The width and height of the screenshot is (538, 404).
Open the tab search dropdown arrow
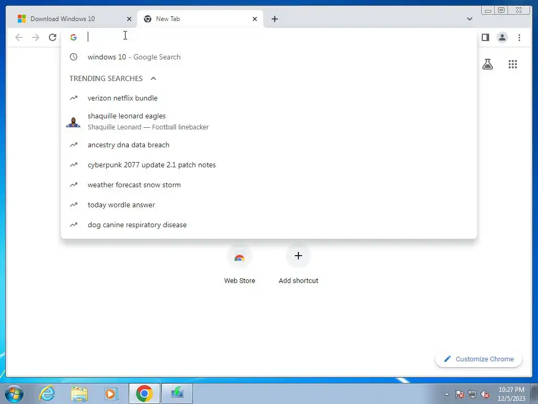[x=469, y=19]
